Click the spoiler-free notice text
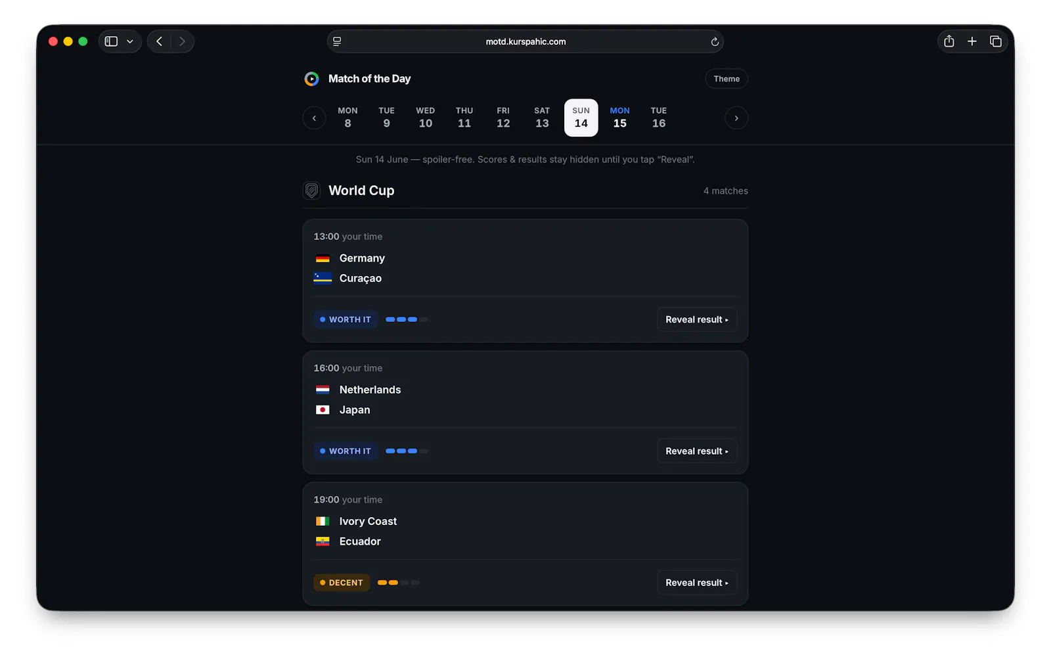Screen dimensions: 1051x659 525,160
